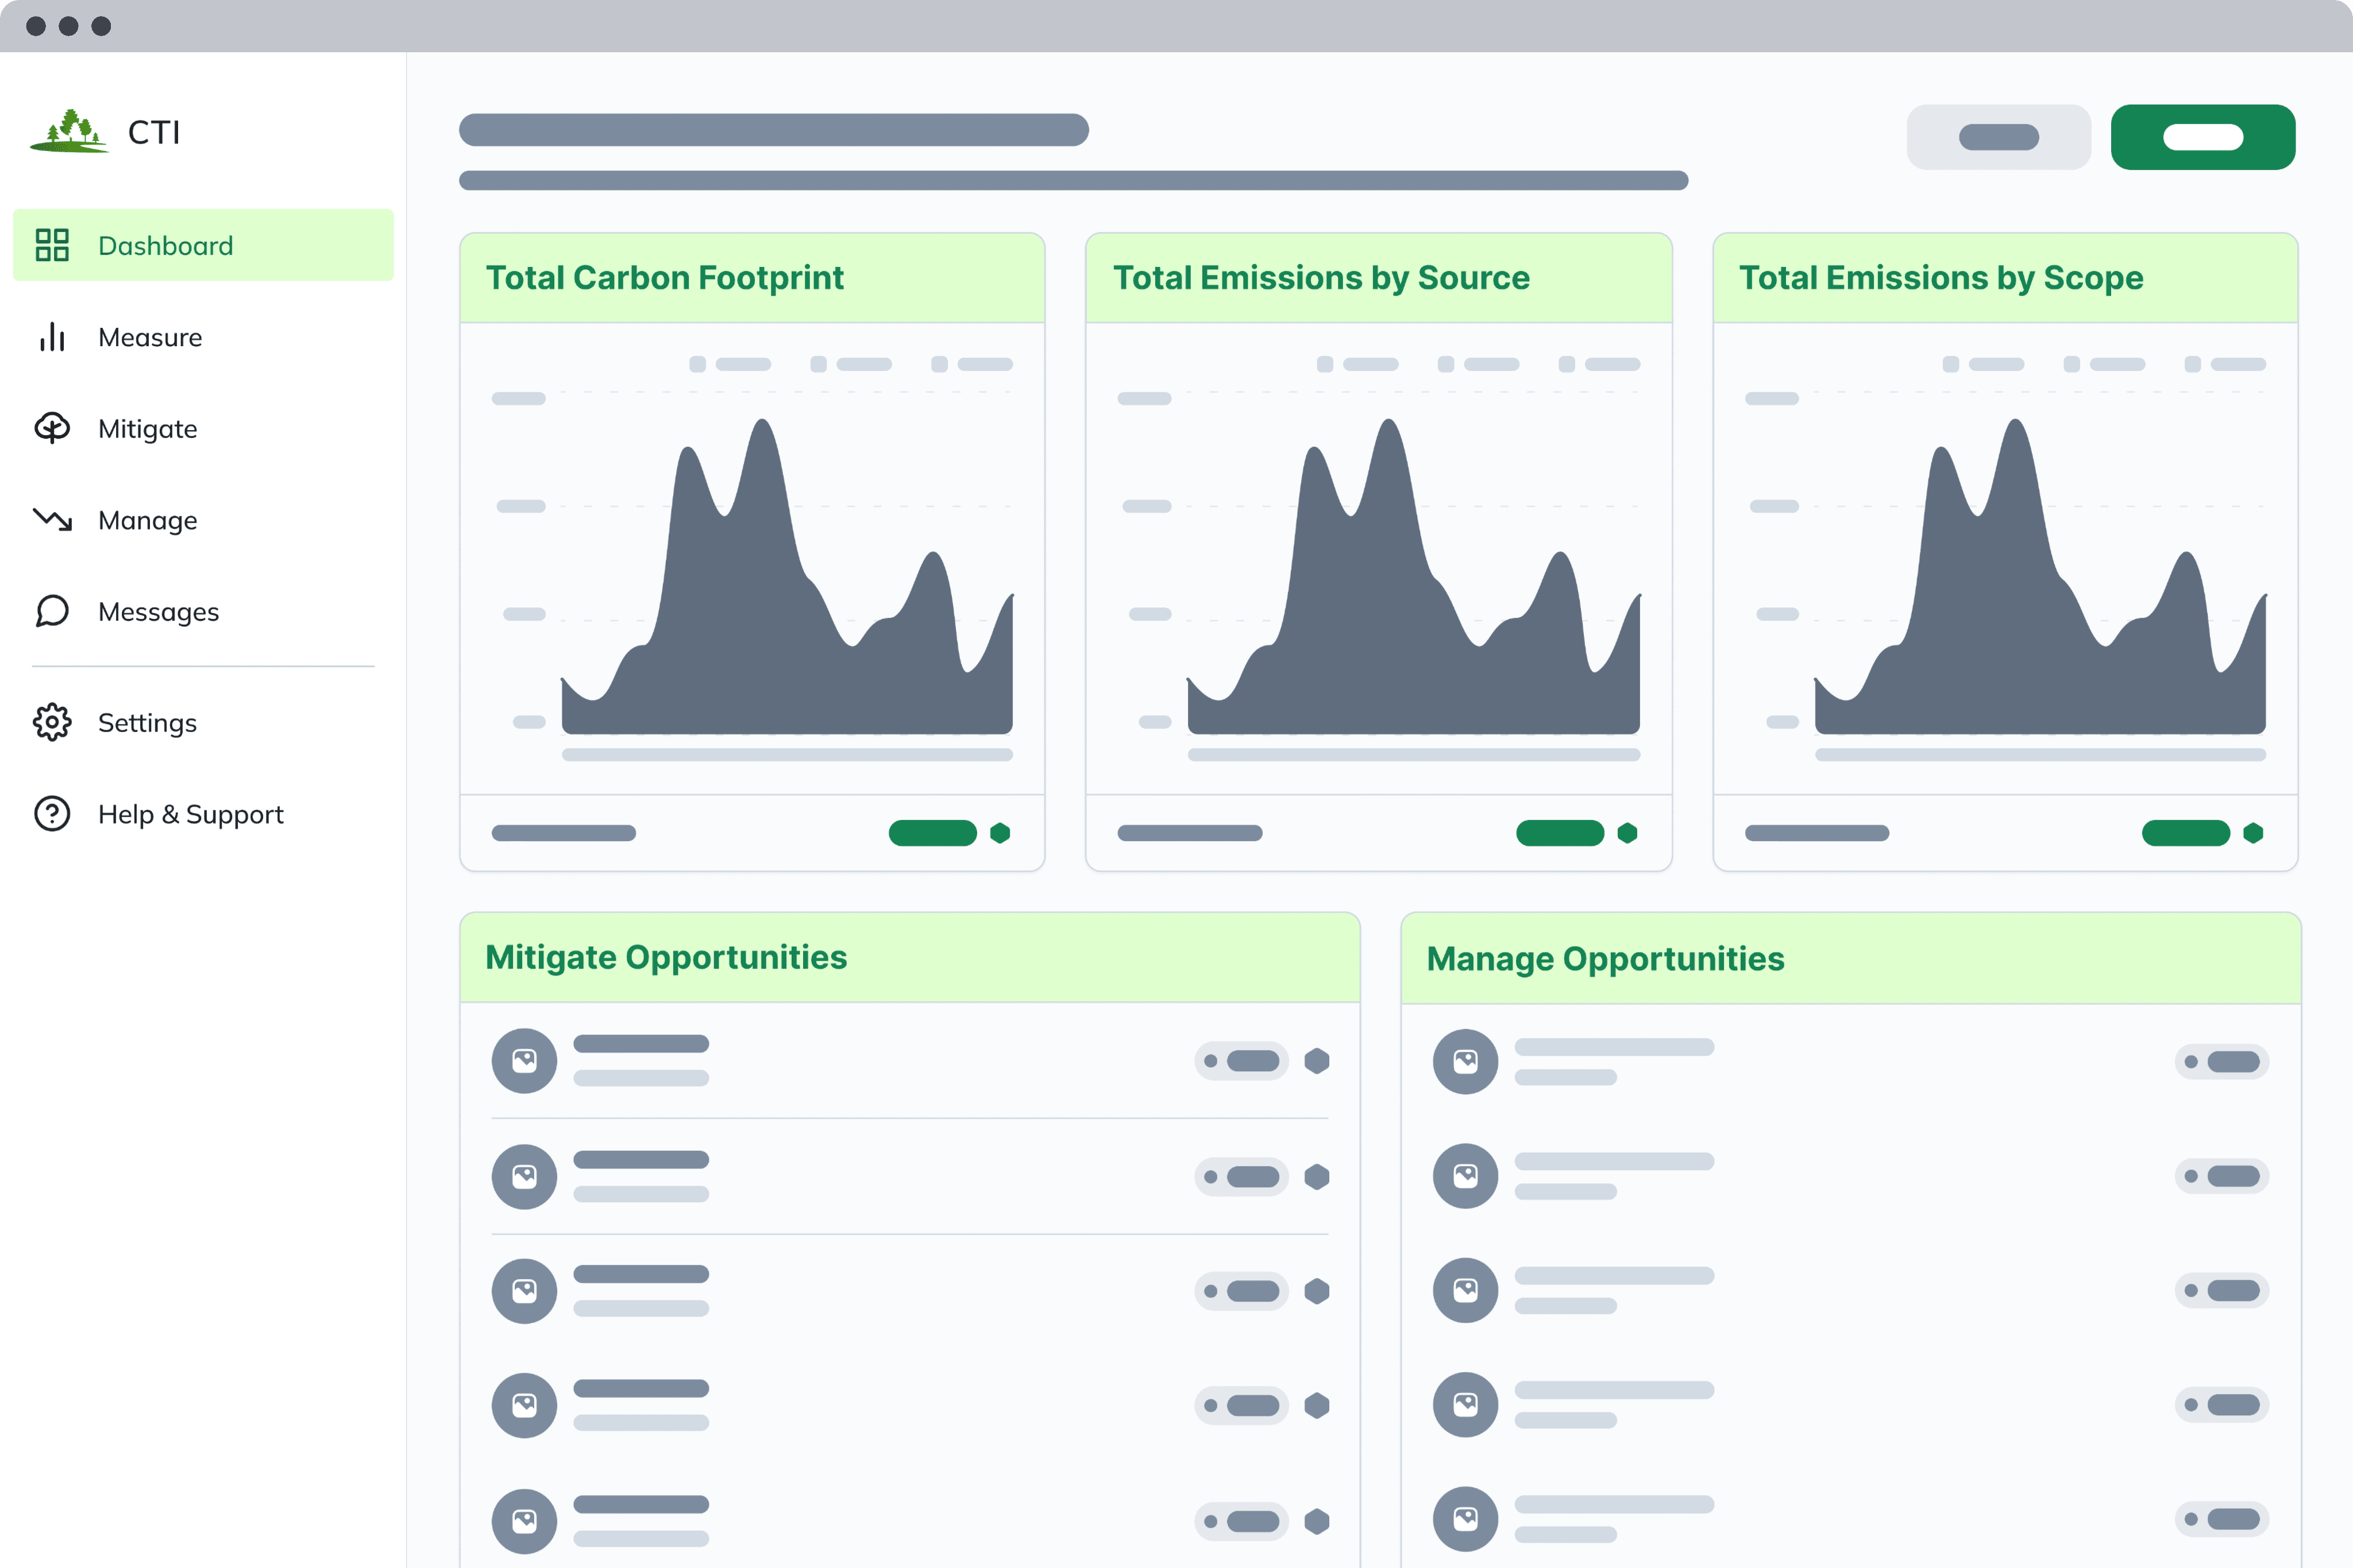2353x1568 pixels.
Task: Open the Dashboard grid icon
Action: pyautogui.click(x=52, y=245)
